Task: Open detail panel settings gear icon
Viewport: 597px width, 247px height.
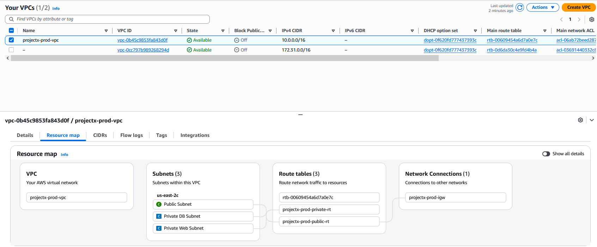Action: coord(580,120)
